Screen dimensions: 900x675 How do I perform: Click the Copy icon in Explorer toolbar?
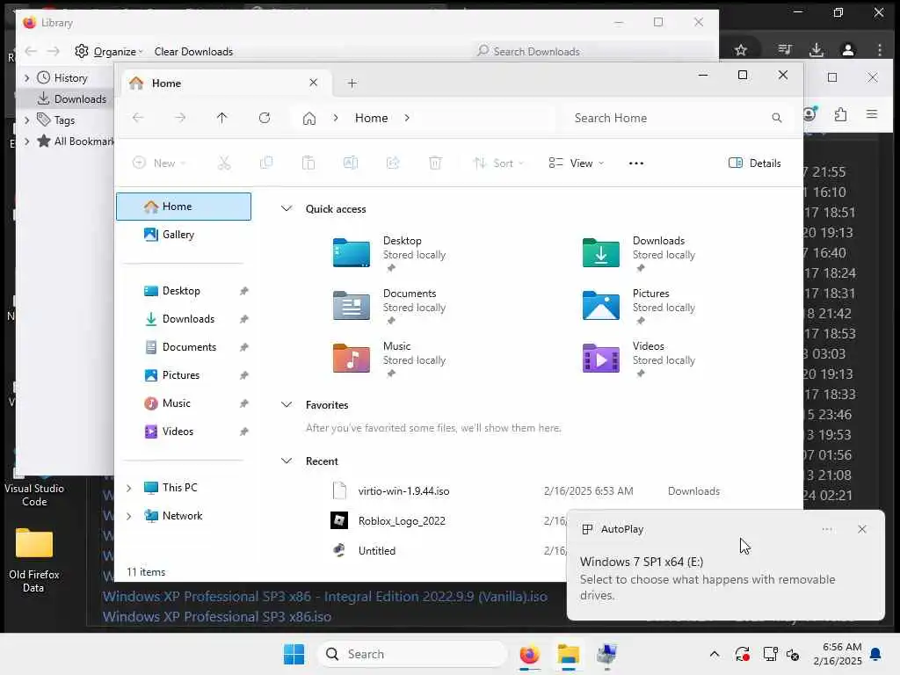(266, 163)
